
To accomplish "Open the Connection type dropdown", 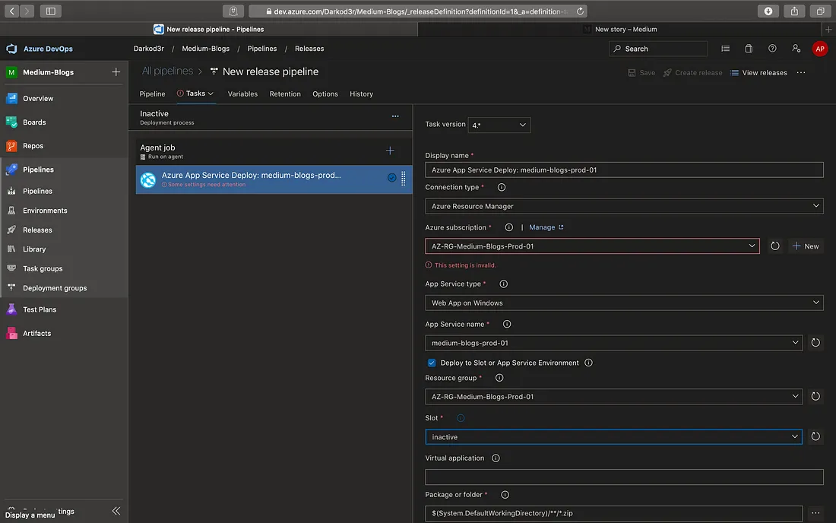I will (624, 206).
